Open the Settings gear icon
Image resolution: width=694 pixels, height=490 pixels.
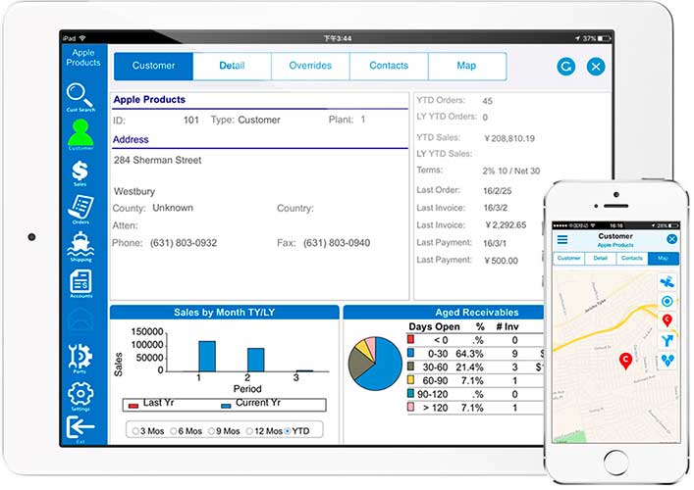click(x=80, y=395)
